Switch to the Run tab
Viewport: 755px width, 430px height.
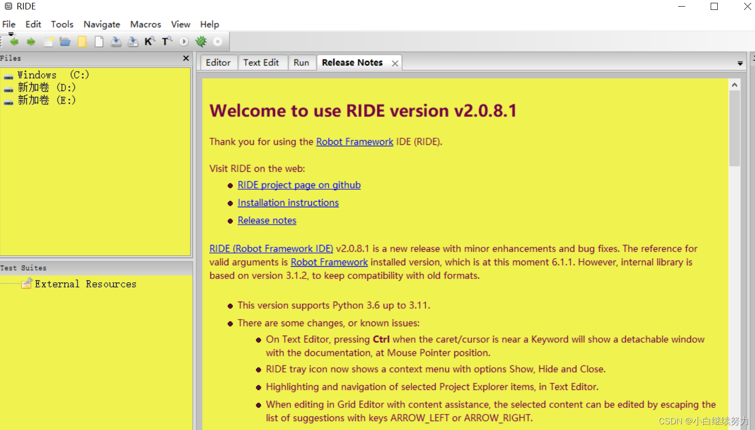point(301,63)
